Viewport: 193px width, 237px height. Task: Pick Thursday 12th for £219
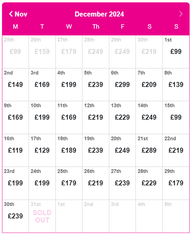95,117
